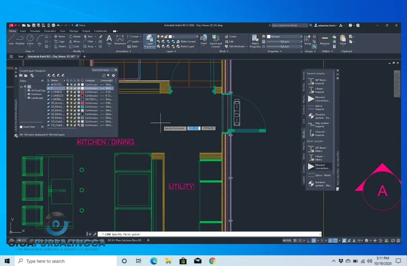Click Search and Convert block tool
Image resolution: width=407 pixels, height=266 pixels.
tap(216, 41)
